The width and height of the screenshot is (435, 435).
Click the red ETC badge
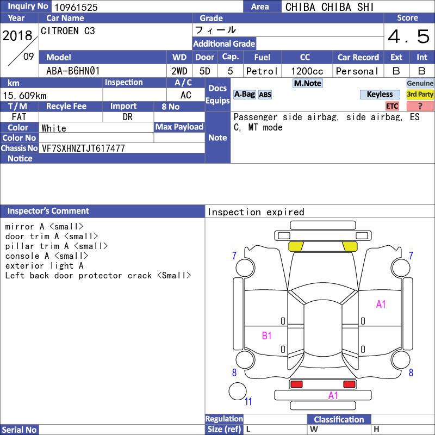(x=392, y=106)
